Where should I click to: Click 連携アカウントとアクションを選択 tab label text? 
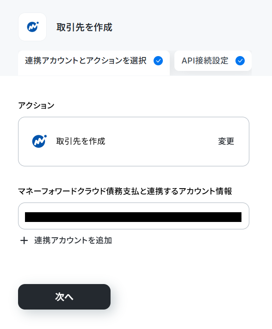point(86,61)
